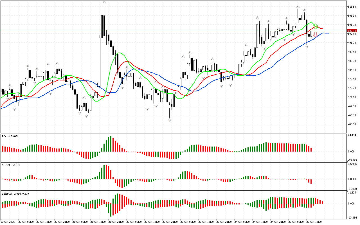
Task: Click the 24 Oct 05:00 time axis label
Action: pyautogui.click(x=242, y=222)
